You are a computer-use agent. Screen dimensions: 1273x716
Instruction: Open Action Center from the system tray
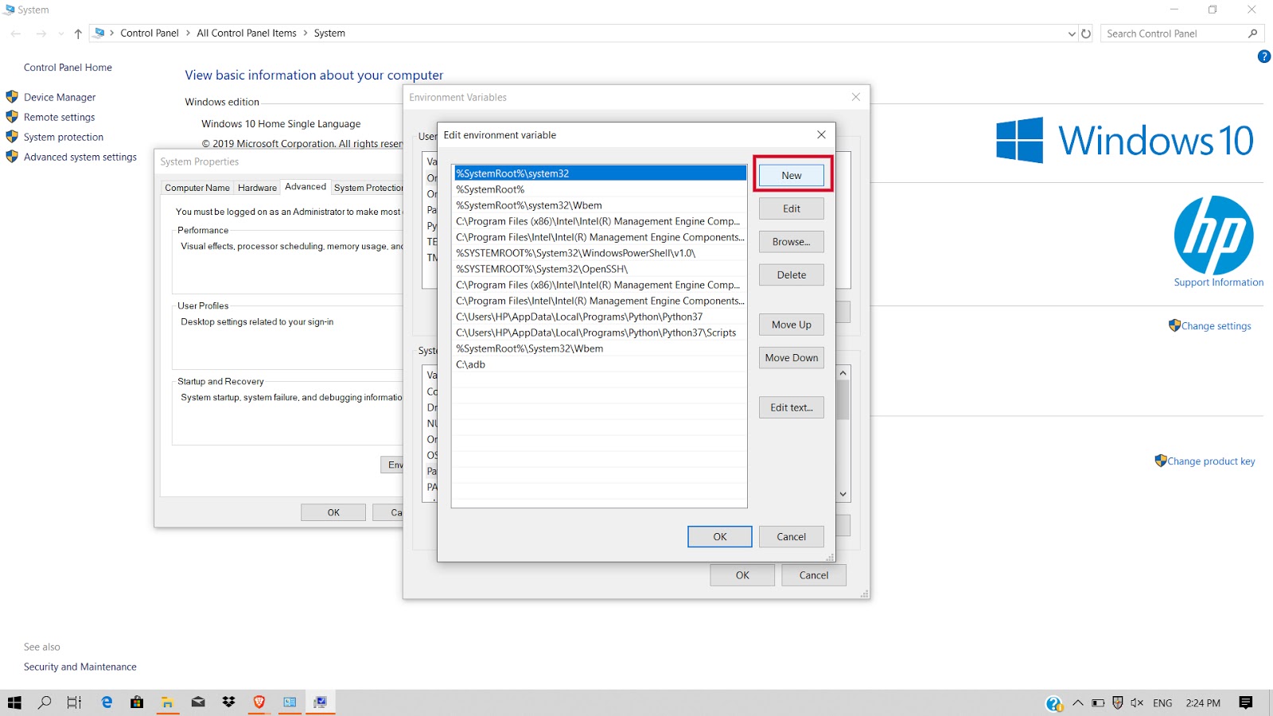[x=1246, y=702]
